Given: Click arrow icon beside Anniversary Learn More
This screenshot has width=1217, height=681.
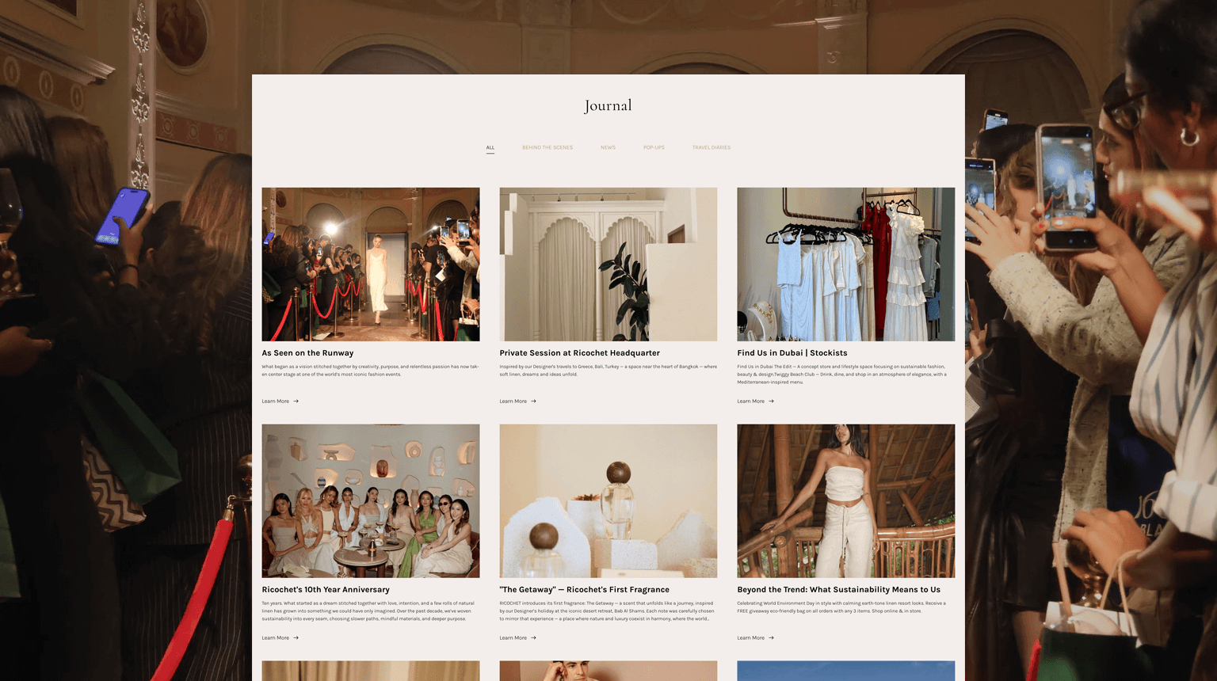Looking at the screenshot, I should tap(296, 638).
